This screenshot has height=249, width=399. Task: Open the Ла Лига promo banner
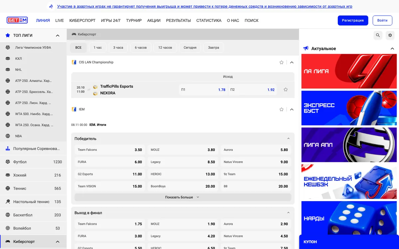(x=349, y=71)
